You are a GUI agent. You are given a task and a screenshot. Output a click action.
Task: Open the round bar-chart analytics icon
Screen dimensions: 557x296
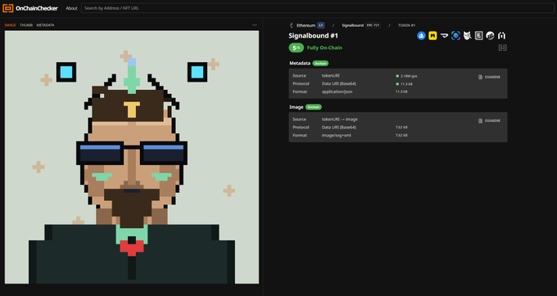pos(490,35)
